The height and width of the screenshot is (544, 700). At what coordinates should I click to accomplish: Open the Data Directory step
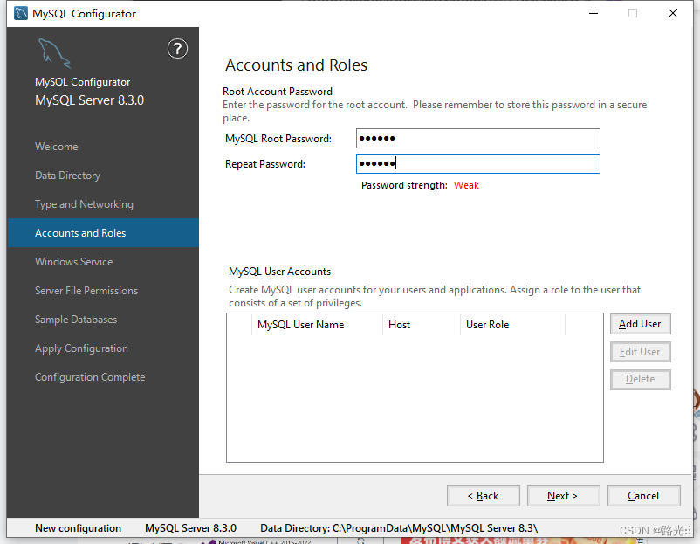(x=67, y=175)
